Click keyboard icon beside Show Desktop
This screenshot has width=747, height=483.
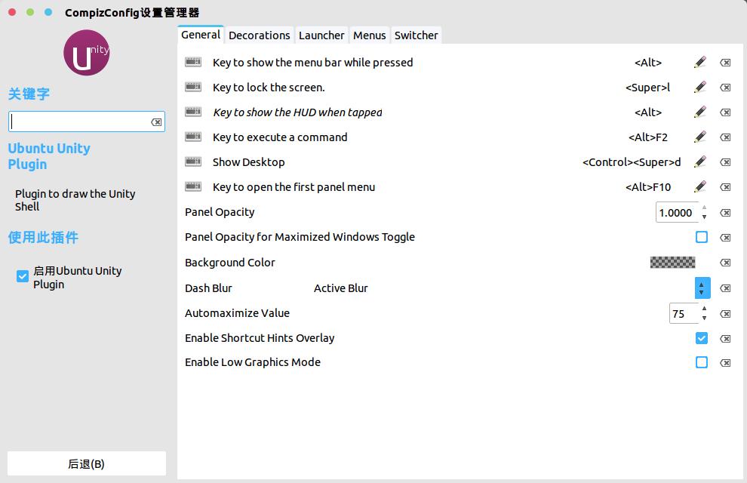pos(193,162)
